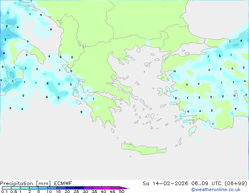Click the '(06+99)' forecast offset text
249x193 pixels.
(x=236, y=184)
